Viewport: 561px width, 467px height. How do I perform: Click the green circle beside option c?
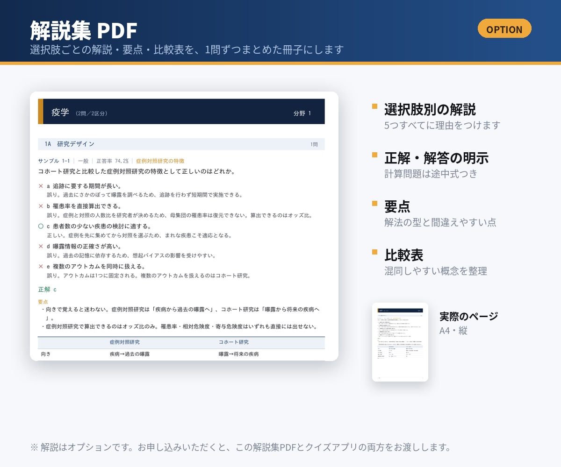(41, 226)
